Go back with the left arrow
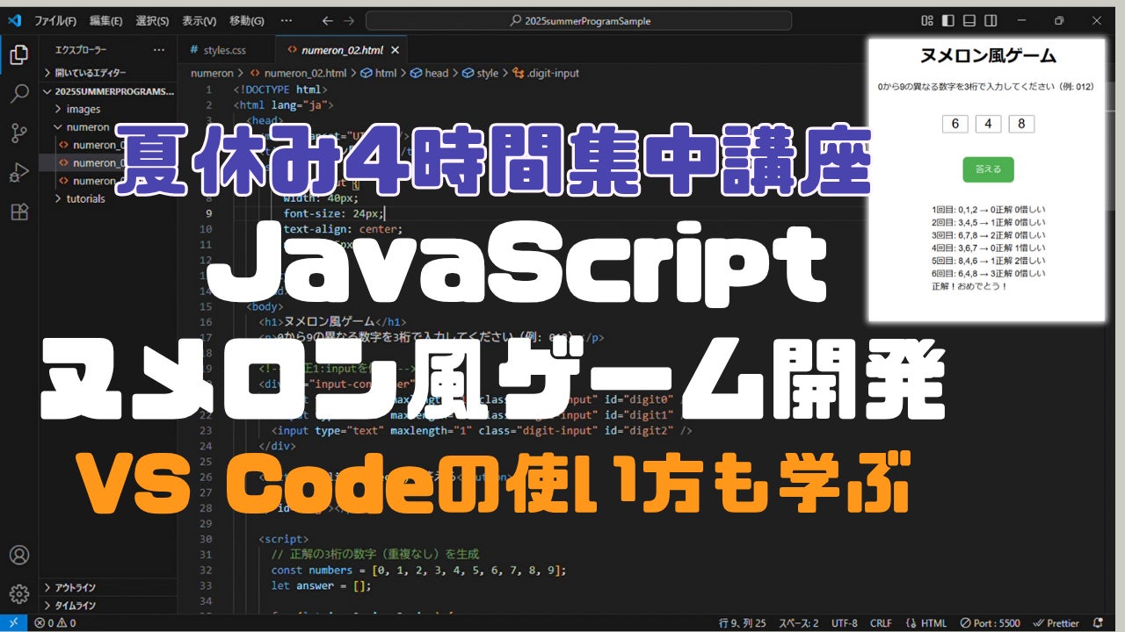Viewport: 1125px width, 632px height. pos(327,20)
